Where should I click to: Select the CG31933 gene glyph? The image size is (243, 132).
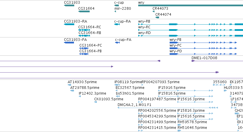pos(69,5)
